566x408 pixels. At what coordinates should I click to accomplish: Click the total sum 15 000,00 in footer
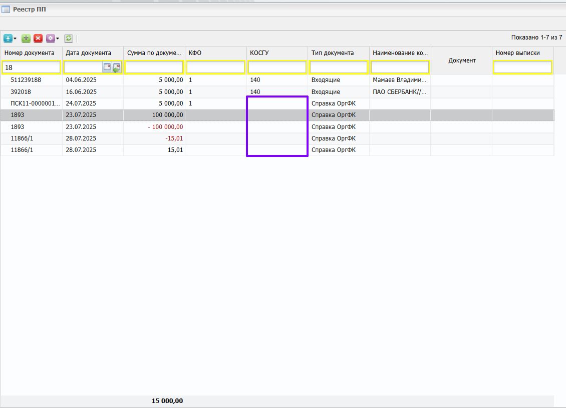pos(167,401)
